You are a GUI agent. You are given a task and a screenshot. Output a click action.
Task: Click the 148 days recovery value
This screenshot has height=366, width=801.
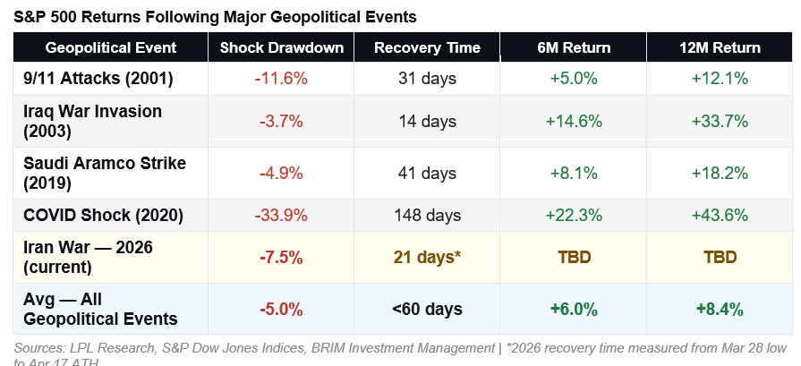coord(427,215)
